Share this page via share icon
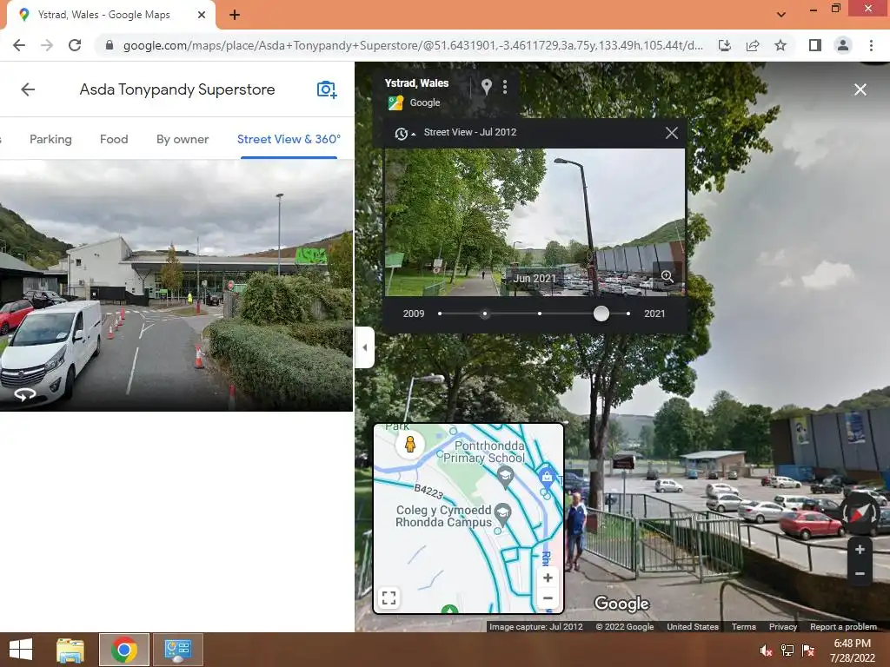Screen dimensions: 890x667 pos(753,45)
